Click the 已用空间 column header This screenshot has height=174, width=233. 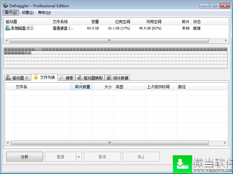pos(116,22)
